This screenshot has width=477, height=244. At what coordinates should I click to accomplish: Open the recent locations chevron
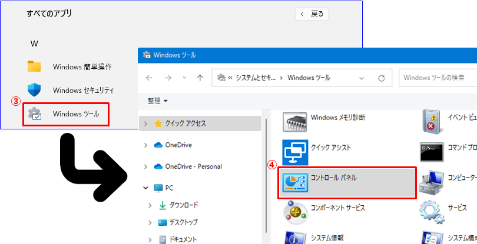[184, 78]
